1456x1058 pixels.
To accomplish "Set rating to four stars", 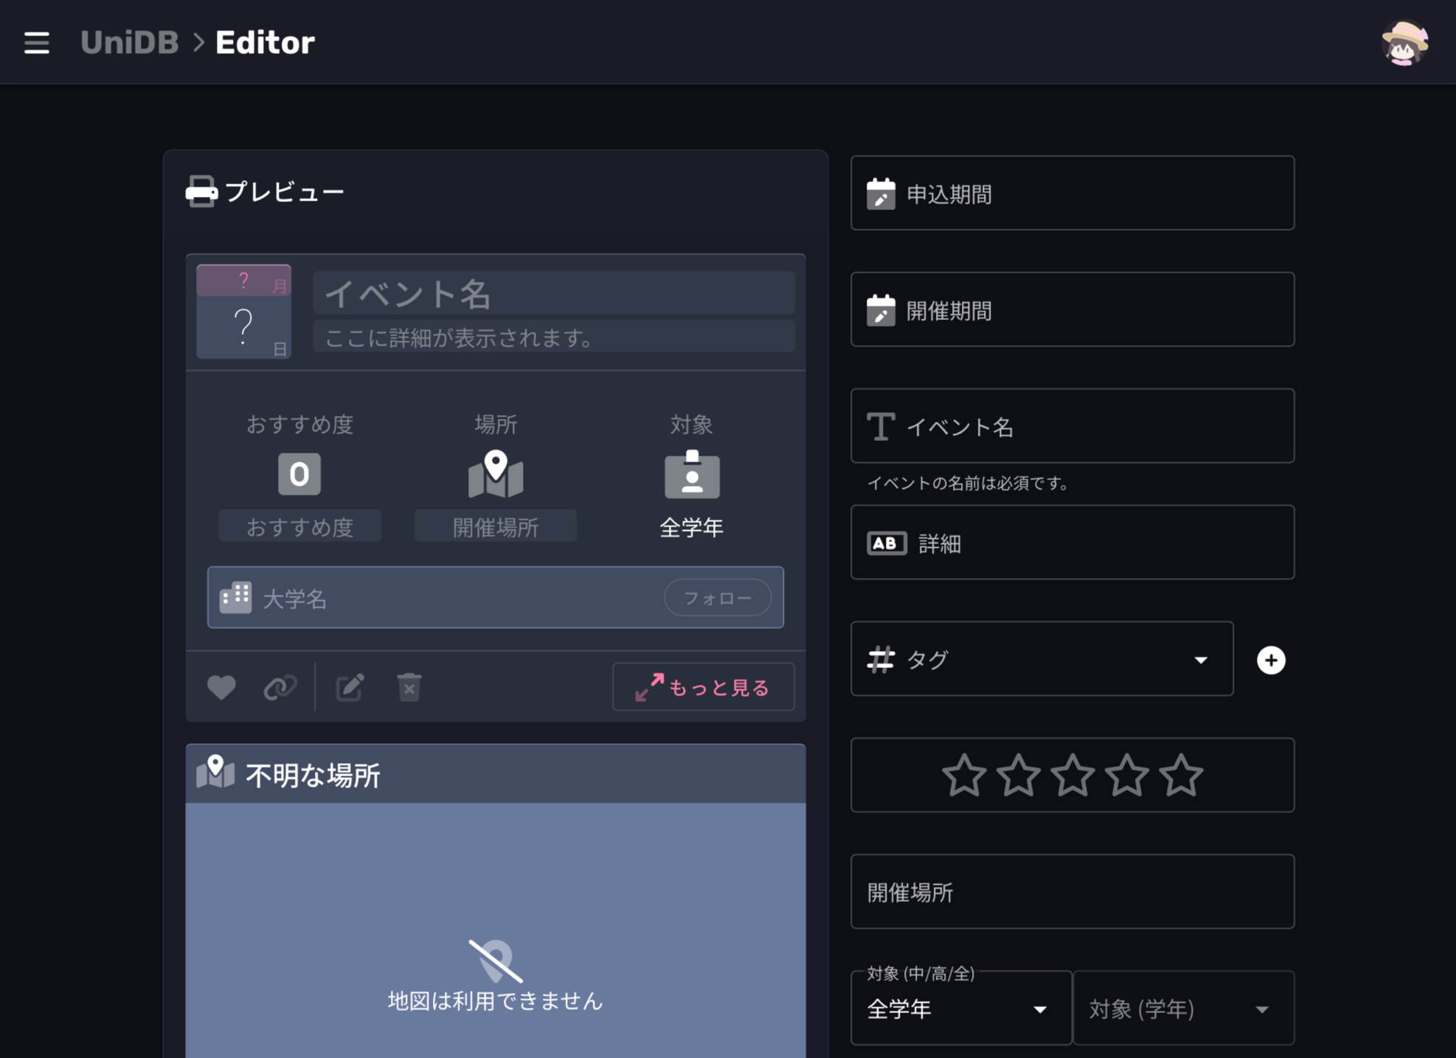I will tap(1127, 775).
